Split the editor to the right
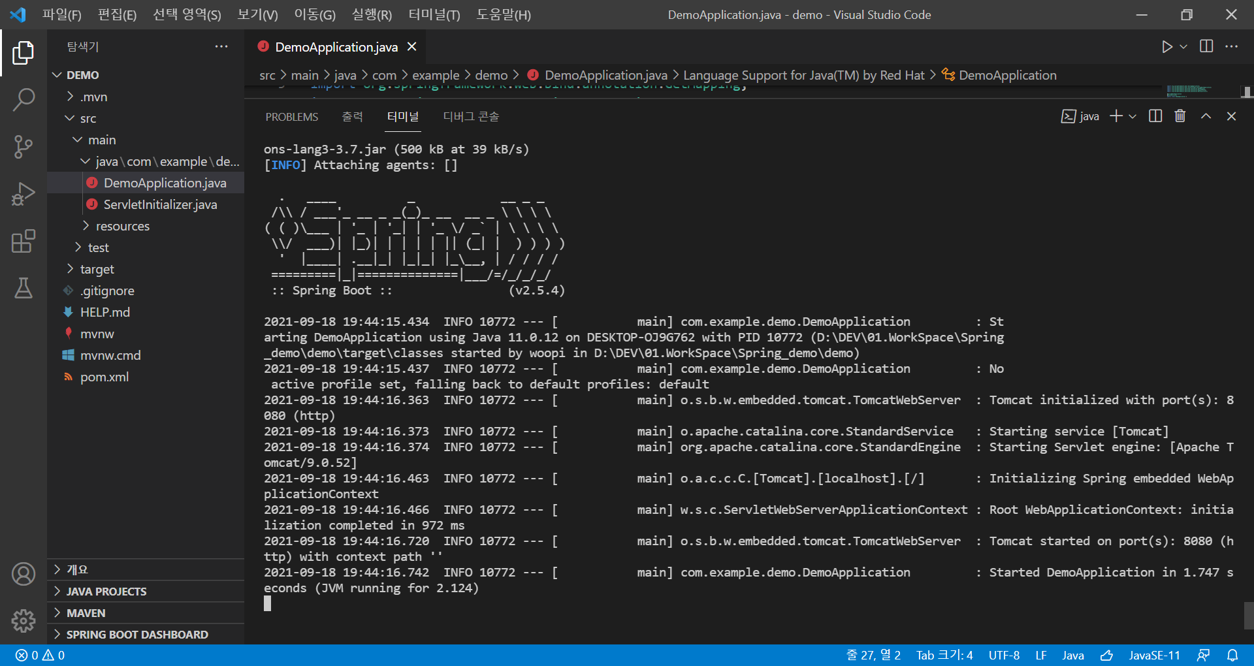1254x666 pixels. point(1206,46)
